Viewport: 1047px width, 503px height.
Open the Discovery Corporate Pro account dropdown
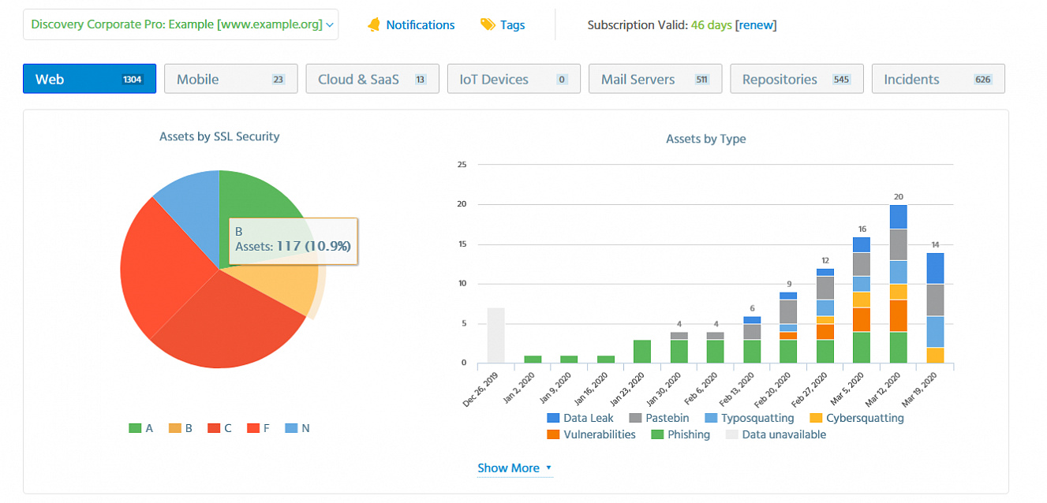[x=181, y=24]
